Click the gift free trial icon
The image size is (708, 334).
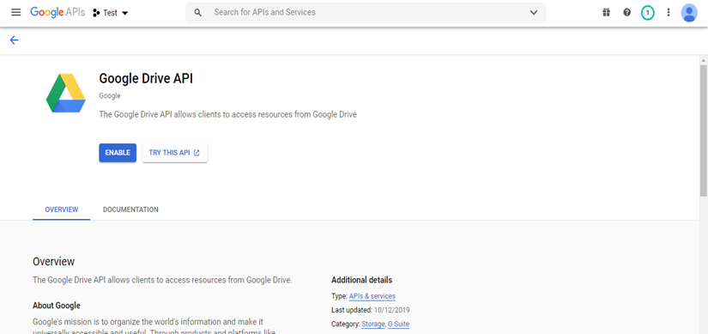[606, 13]
